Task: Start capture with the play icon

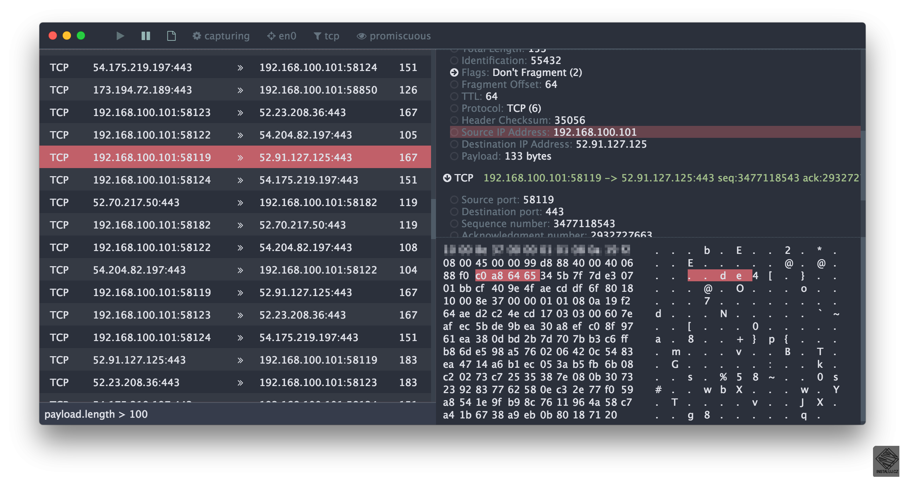Action: [120, 36]
